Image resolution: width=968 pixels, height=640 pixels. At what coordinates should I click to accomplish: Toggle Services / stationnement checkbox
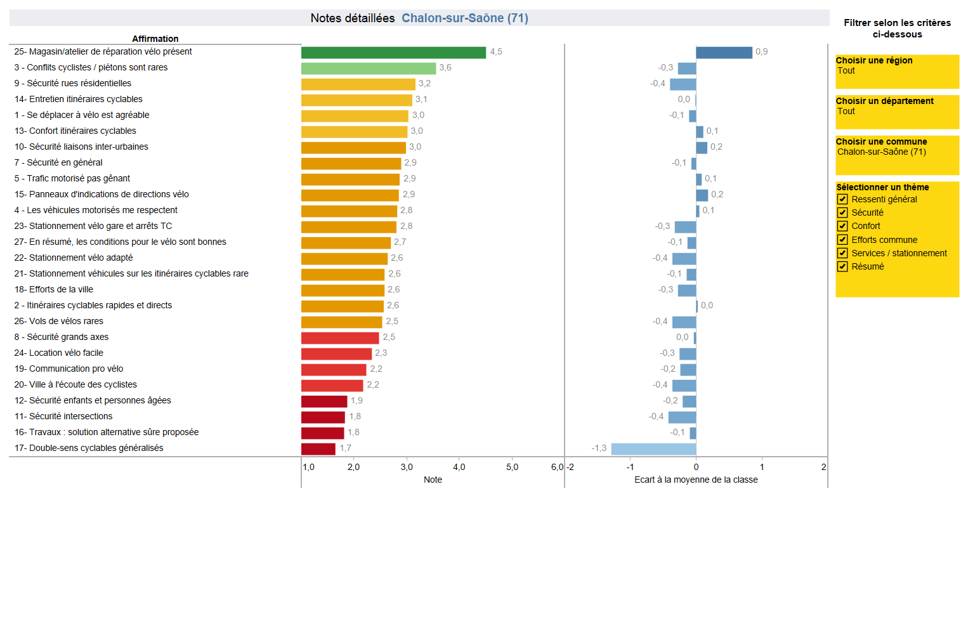(x=842, y=253)
